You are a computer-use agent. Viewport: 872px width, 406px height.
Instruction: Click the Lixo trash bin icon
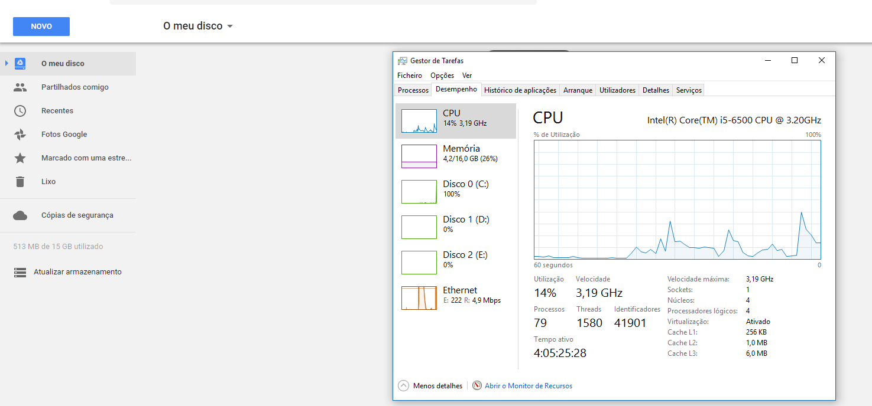(x=20, y=182)
